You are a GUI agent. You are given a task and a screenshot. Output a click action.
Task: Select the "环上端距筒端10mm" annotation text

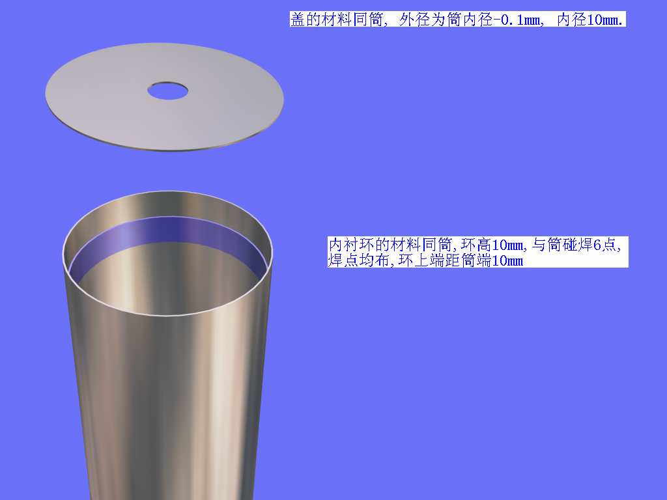(461, 260)
